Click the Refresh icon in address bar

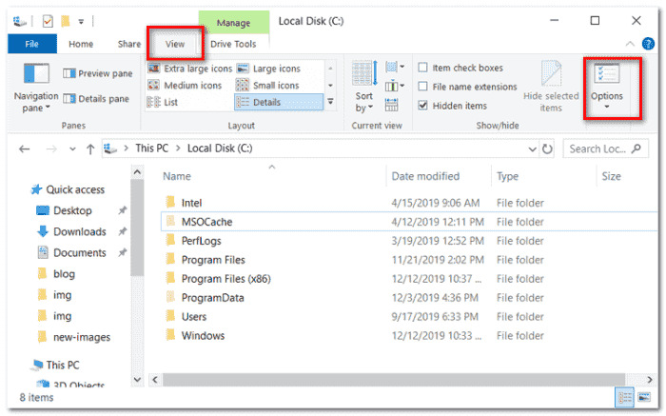click(x=547, y=149)
